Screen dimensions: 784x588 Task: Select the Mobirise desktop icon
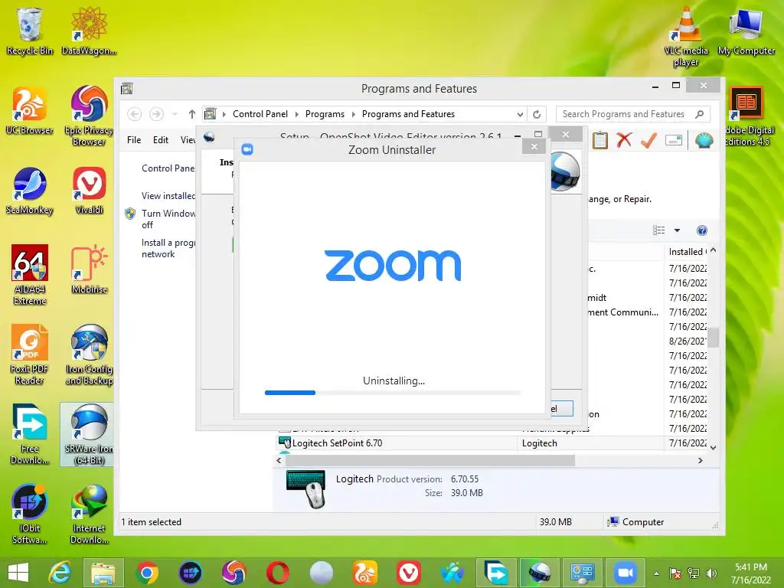(89, 270)
